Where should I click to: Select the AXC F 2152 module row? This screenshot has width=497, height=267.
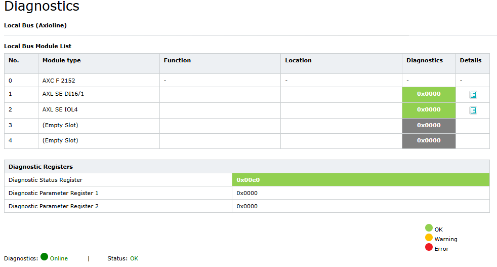(247, 81)
